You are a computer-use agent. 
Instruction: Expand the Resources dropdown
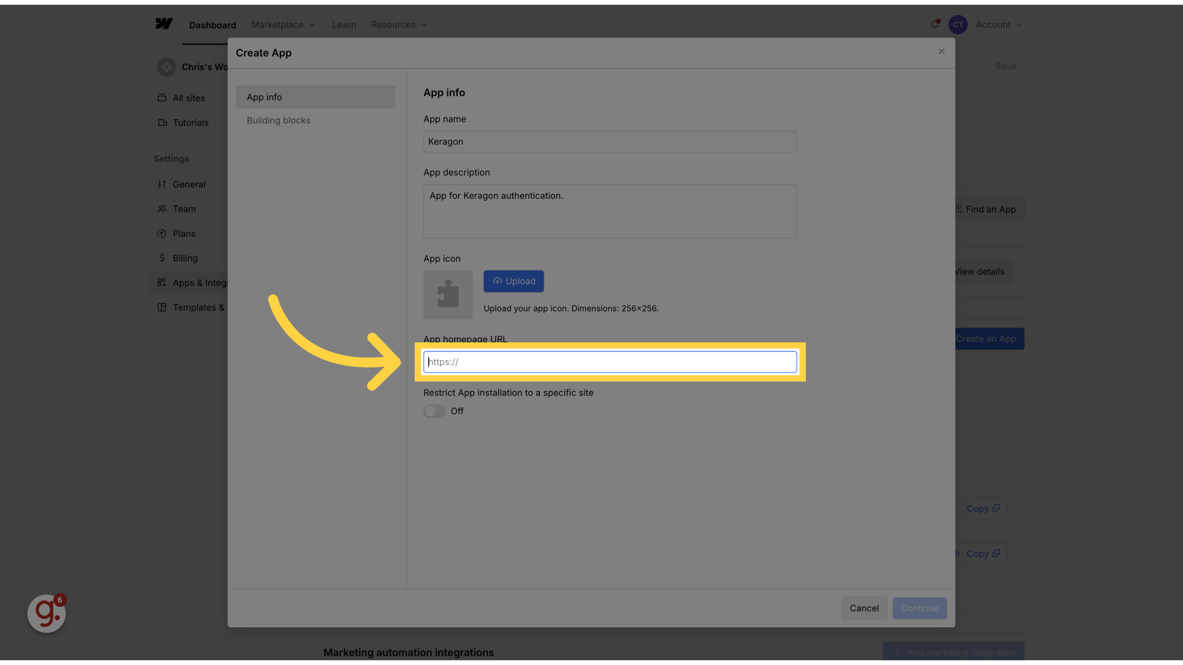pyautogui.click(x=399, y=25)
